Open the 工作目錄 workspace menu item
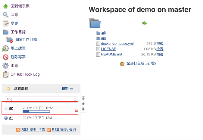This screenshot has width=203, height=140. pyautogui.click(x=18, y=32)
